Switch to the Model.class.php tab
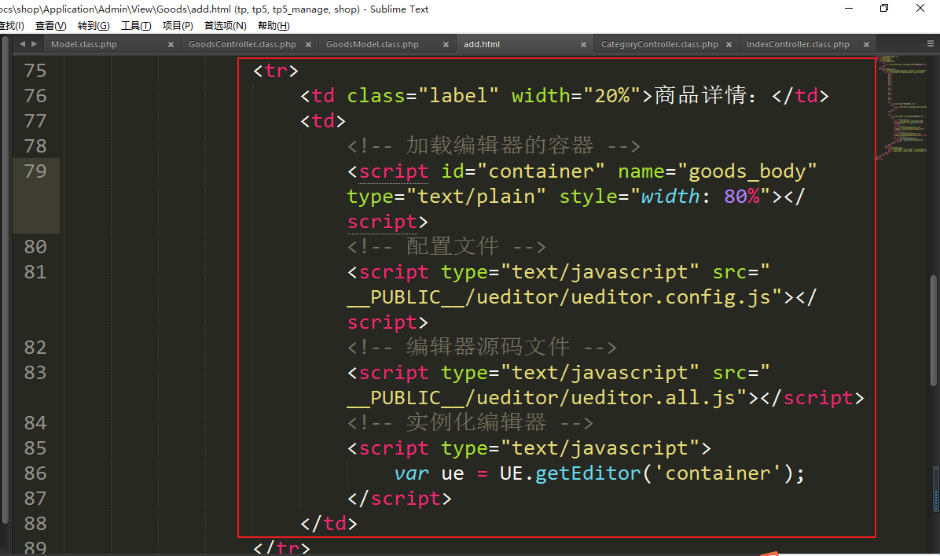Viewport: 940px width, 556px height. pos(84,45)
